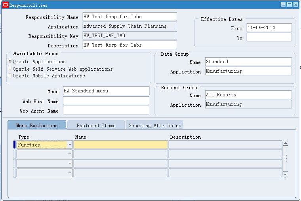Choose Oracle Self Service Web Applications option
The height and width of the screenshot is (201, 301).
(x=10, y=68)
